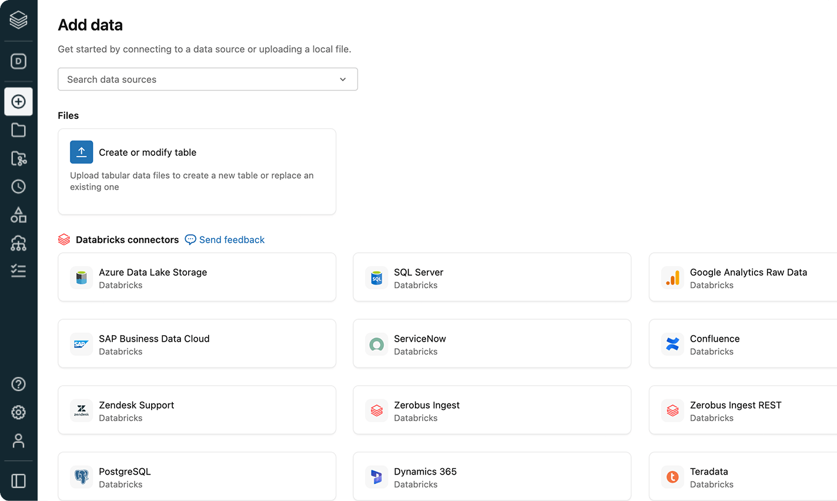Choose the Zendesk Support connector title

136,405
